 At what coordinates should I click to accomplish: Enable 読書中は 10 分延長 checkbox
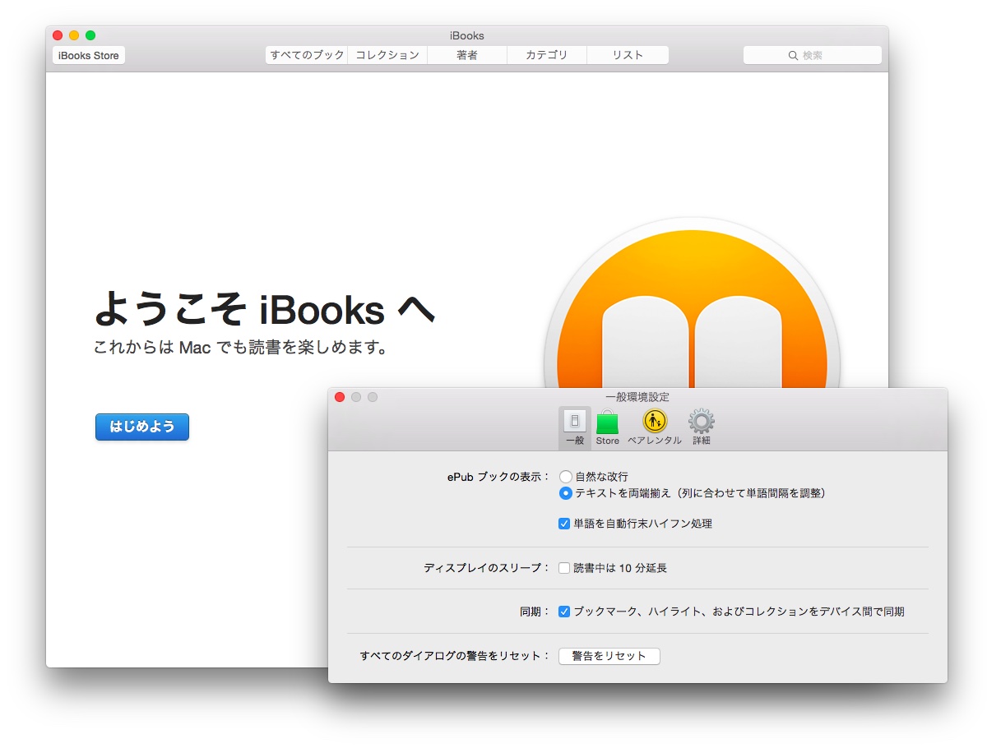coord(564,568)
